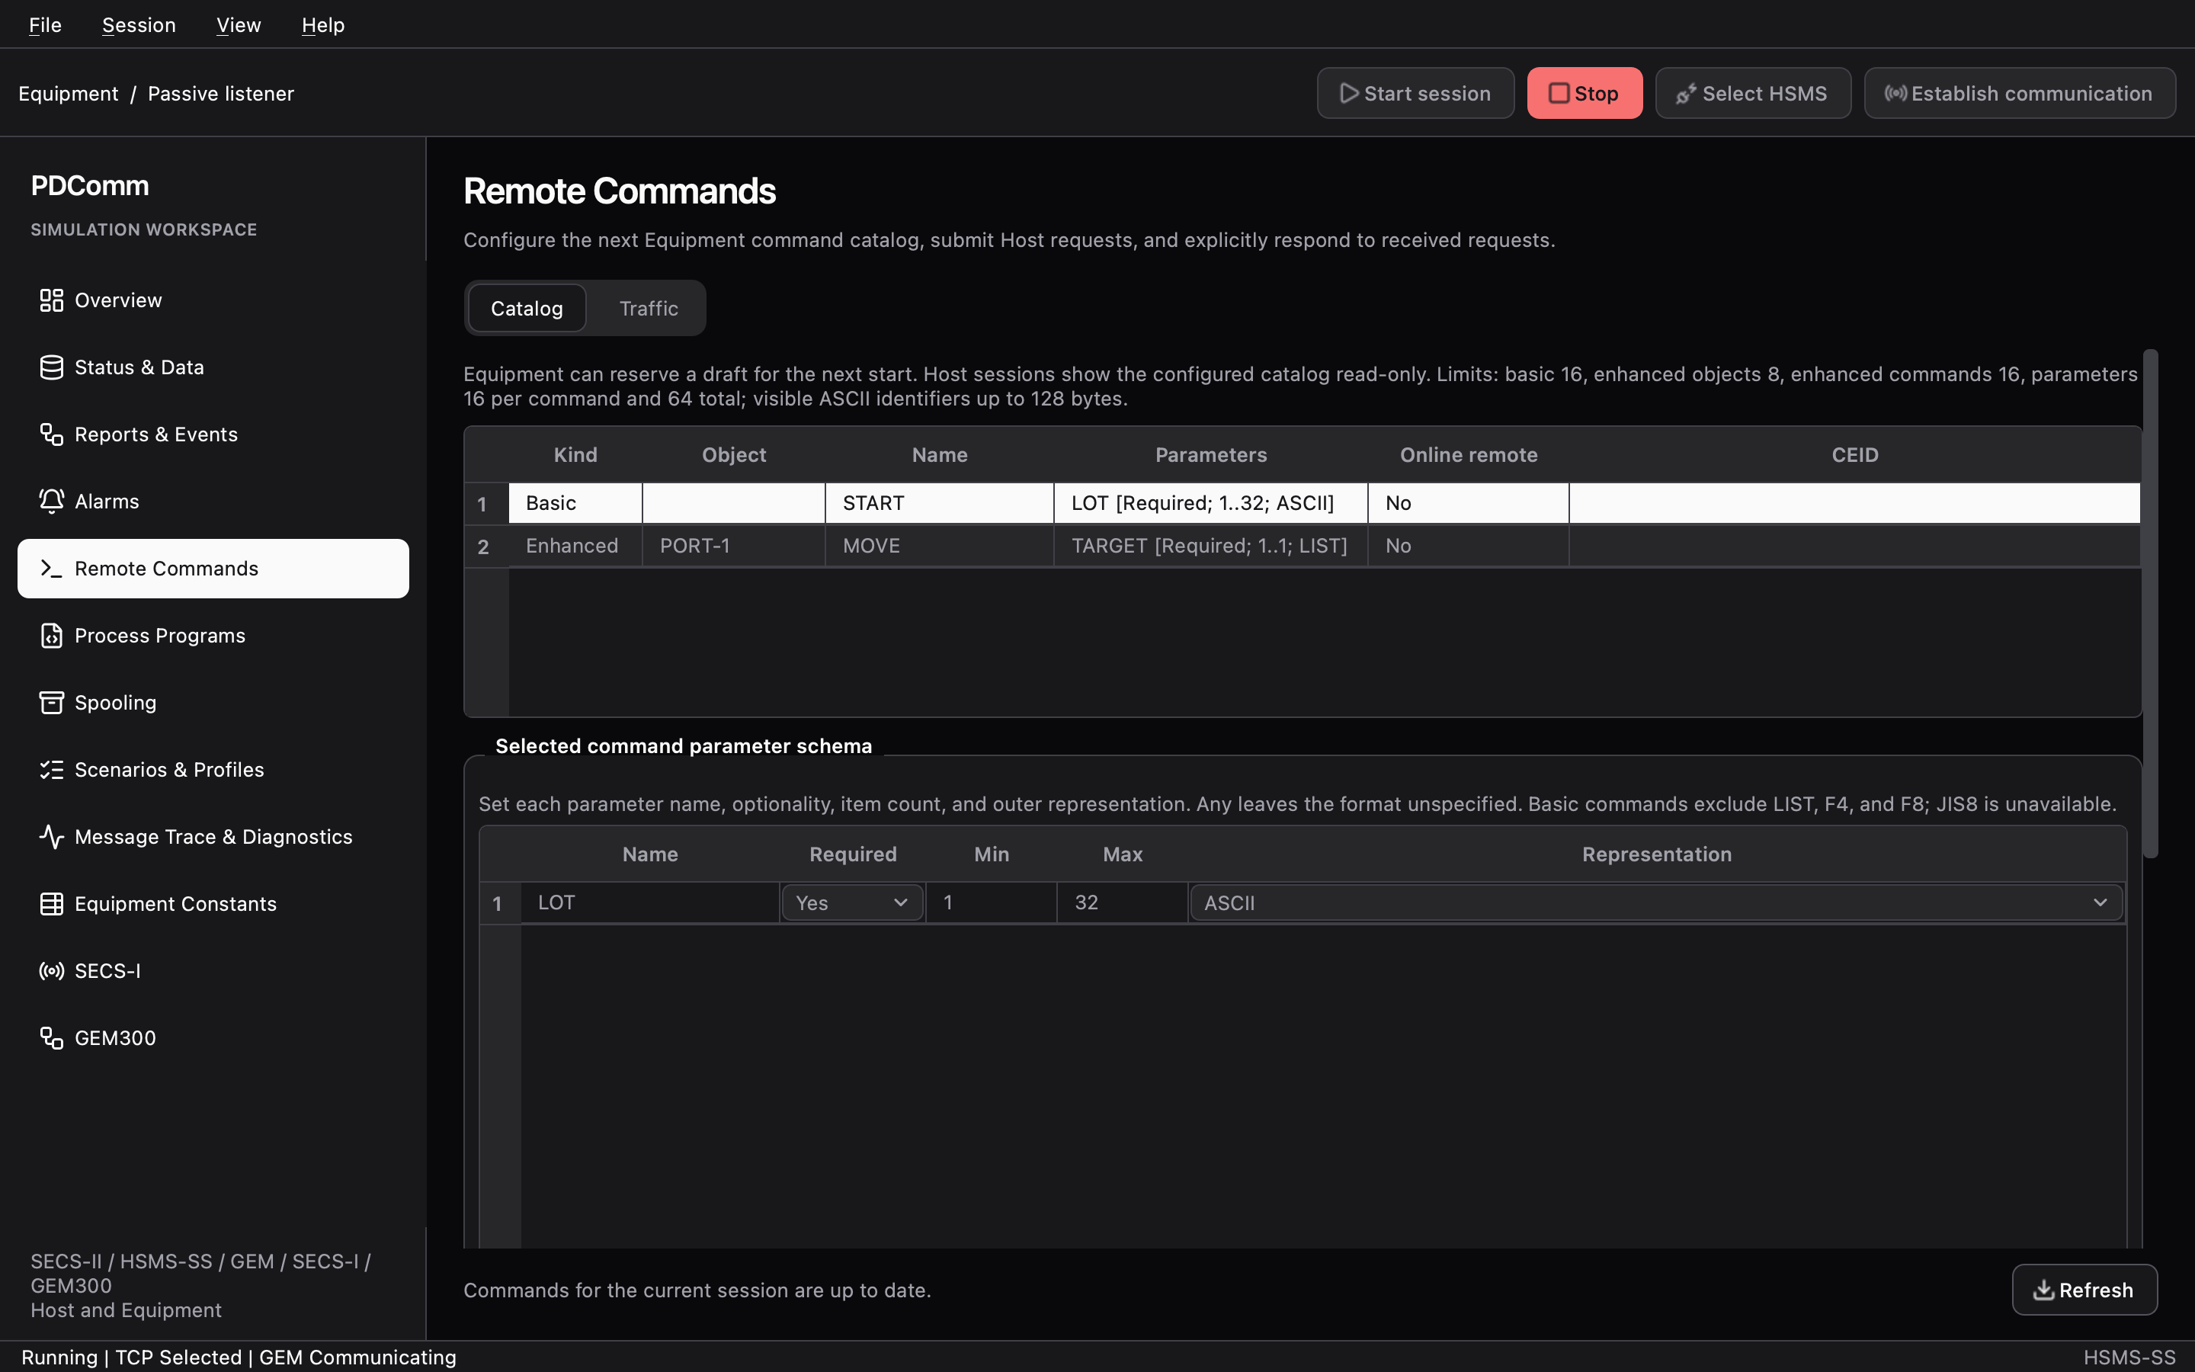Open the Required dropdown for LOT
Viewport: 2195px width, 1372px height.
coord(851,903)
